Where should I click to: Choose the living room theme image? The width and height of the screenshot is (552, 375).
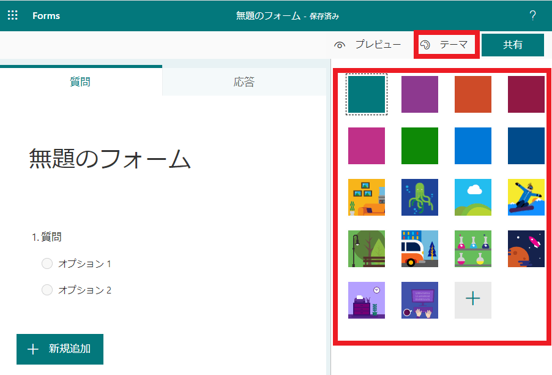point(367,197)
